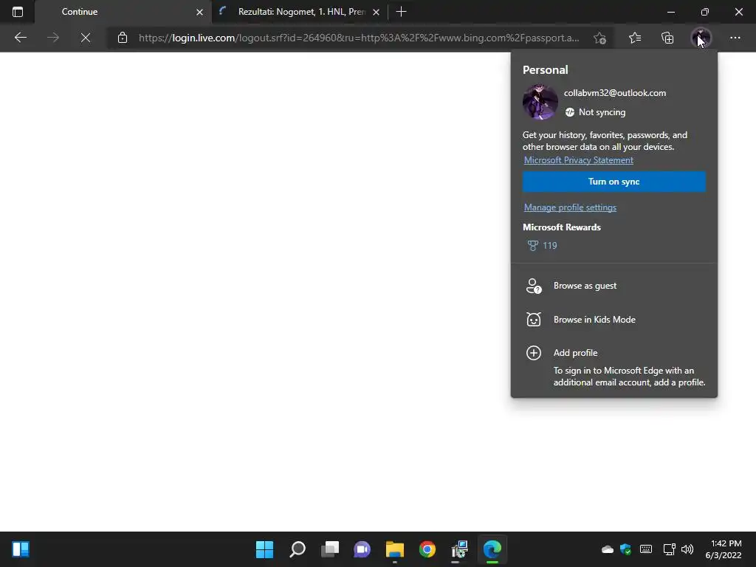Open File Explorer from taskbar

click(x=395, y=549)
